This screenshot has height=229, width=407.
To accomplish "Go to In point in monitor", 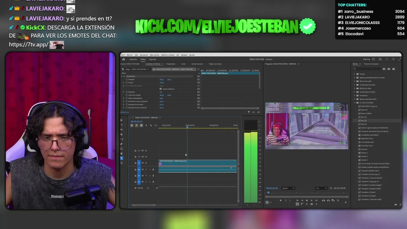I will [x=297, y=200].
